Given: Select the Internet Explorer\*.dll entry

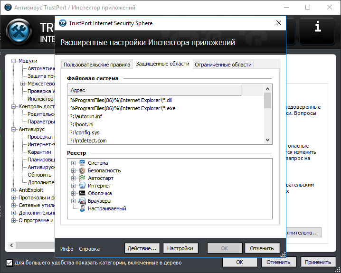Looking at the screenshot, I should (x=121, y=101).
